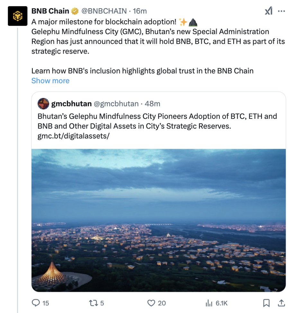Bookmark this post
This screenshot has width=293, height=313.
click(266, 303)
